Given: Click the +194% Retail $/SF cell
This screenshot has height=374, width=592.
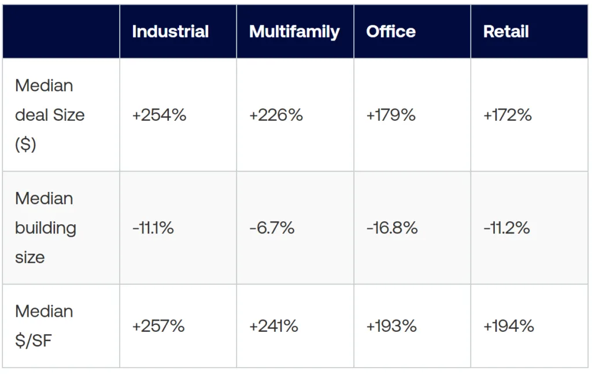Looking at the screenshot, I should pos(509,326).
